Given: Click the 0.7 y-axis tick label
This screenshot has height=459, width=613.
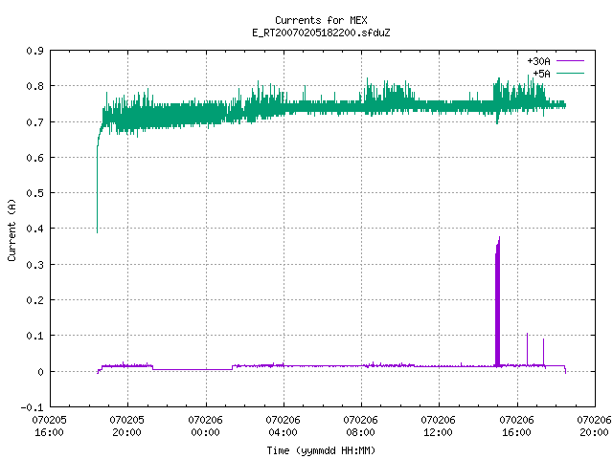Looking at the screenshot, I should [34, 122].
